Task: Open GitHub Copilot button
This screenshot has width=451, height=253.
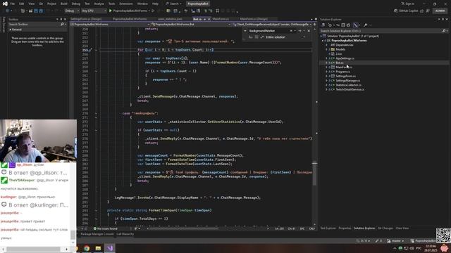Action: point(406,11)
